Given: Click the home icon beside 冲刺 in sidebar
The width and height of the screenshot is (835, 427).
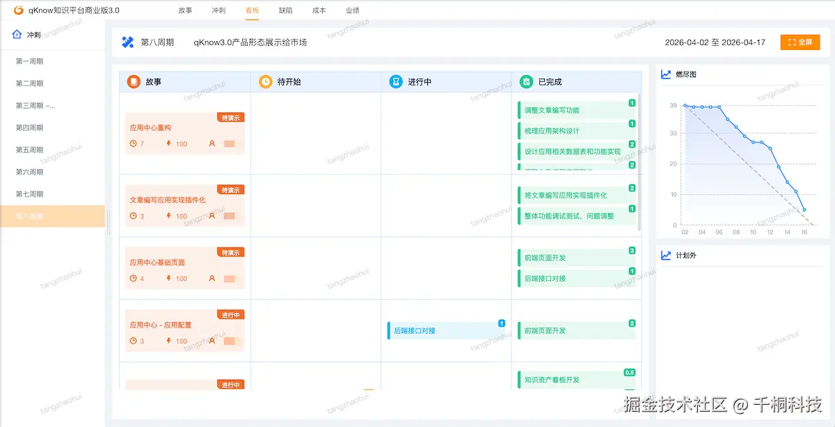Looking at the screenshot, I should point(15,33).
